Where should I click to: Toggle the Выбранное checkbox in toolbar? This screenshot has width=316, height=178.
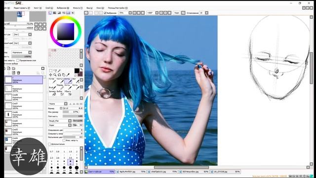105,13
